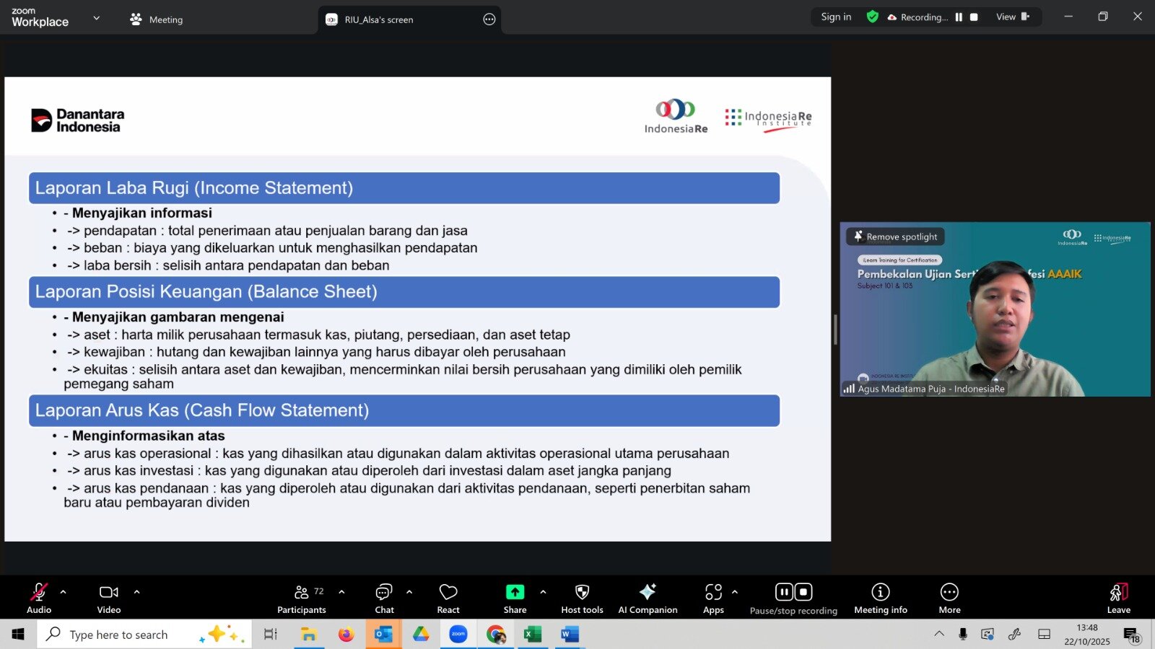Open the Participants list
Screen dimensions: 1155x649
pyautogui.click(x=302, y=598)
